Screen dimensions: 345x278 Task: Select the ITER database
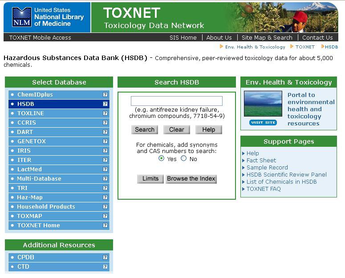[59, 160]
